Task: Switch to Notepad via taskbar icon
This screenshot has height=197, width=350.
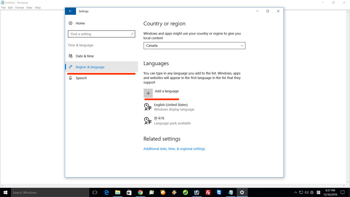Action: click(x=231, y=192)
